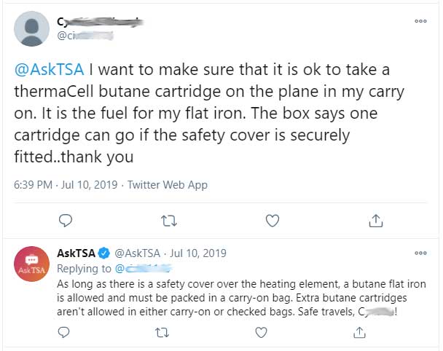Like the original tweet with heart icon
This screenshot has height=351, width=443.
pyautogui.click(x=273, y=221)
